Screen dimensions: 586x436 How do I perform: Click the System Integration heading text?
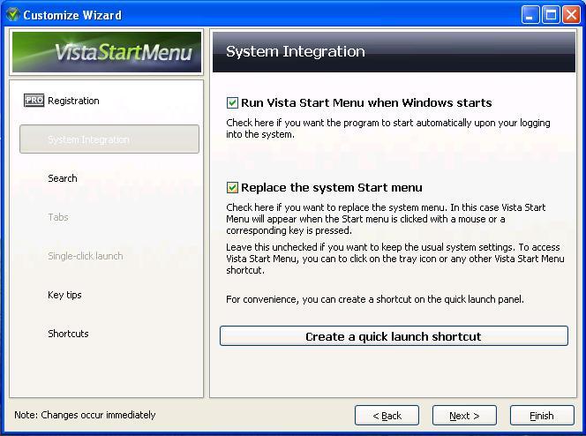click(296, 51)
